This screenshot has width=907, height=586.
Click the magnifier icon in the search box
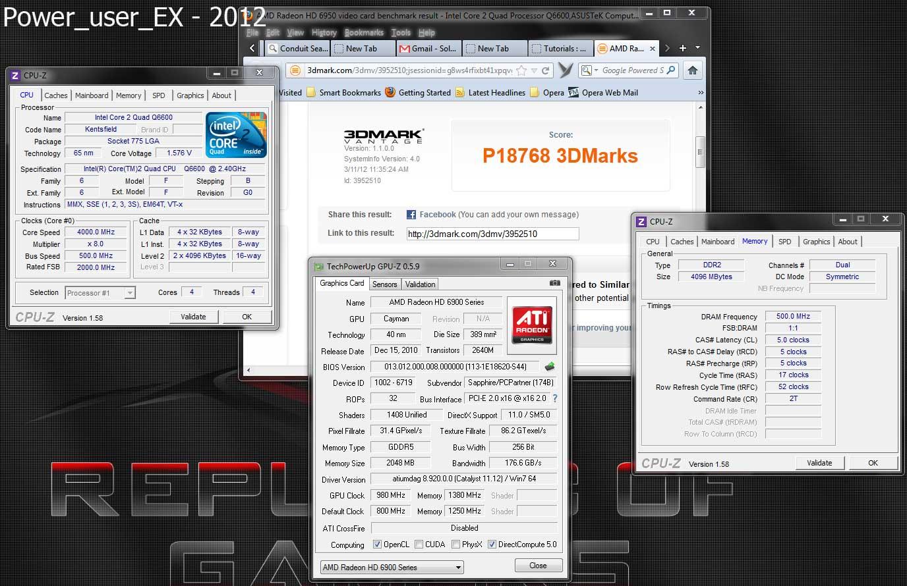(x=671, y=70)
